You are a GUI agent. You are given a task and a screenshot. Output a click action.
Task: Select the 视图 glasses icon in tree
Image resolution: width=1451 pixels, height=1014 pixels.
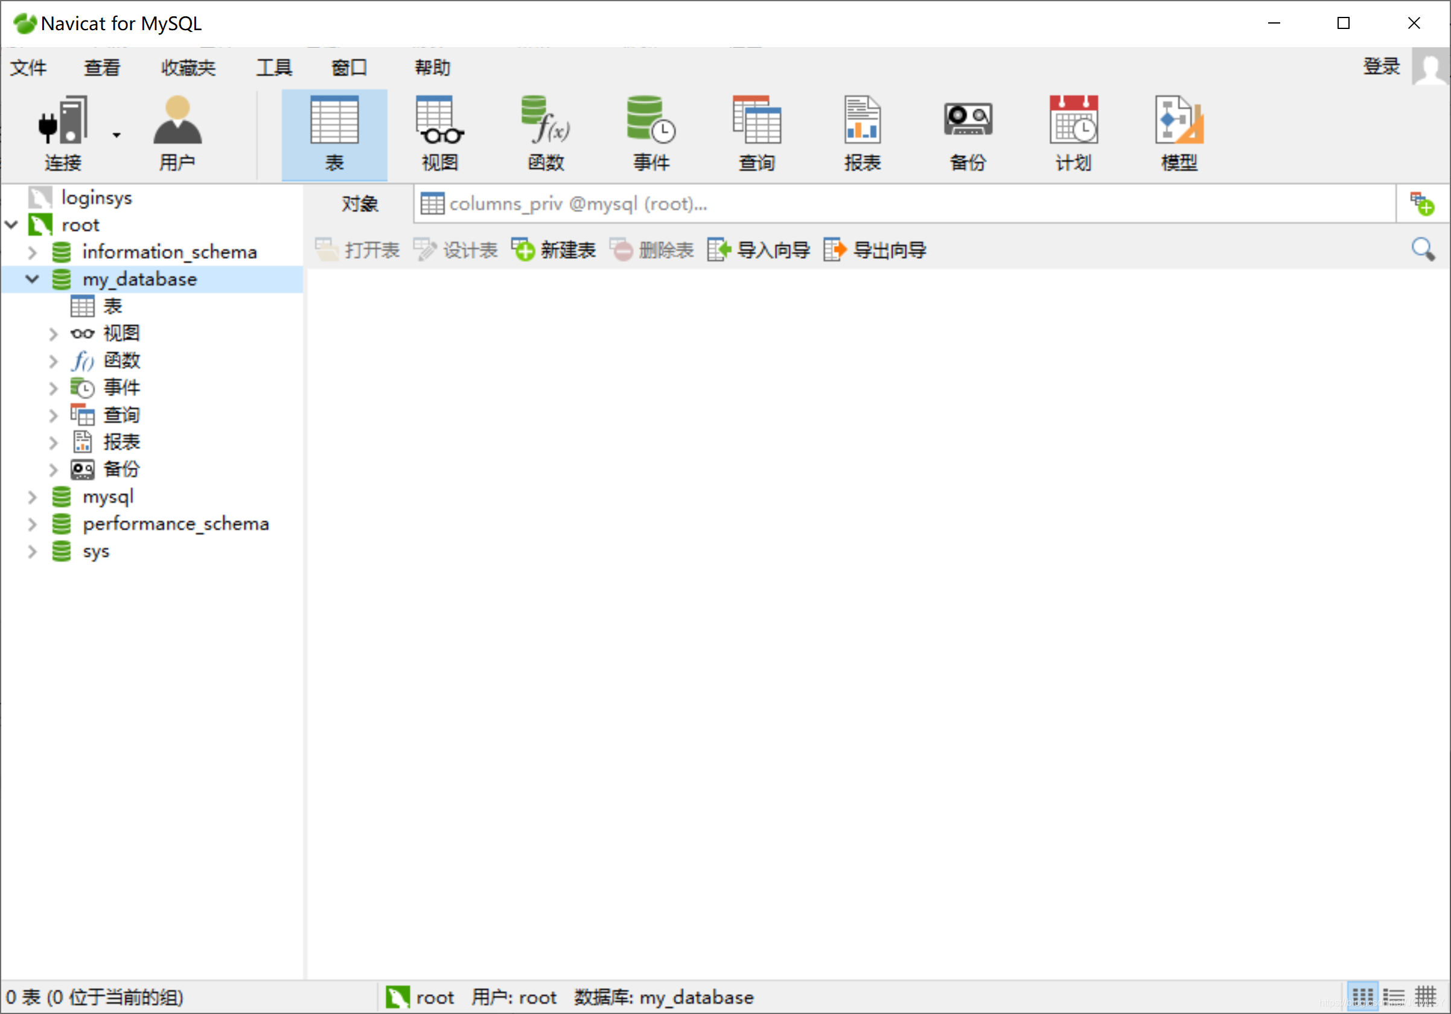[82, 333]
